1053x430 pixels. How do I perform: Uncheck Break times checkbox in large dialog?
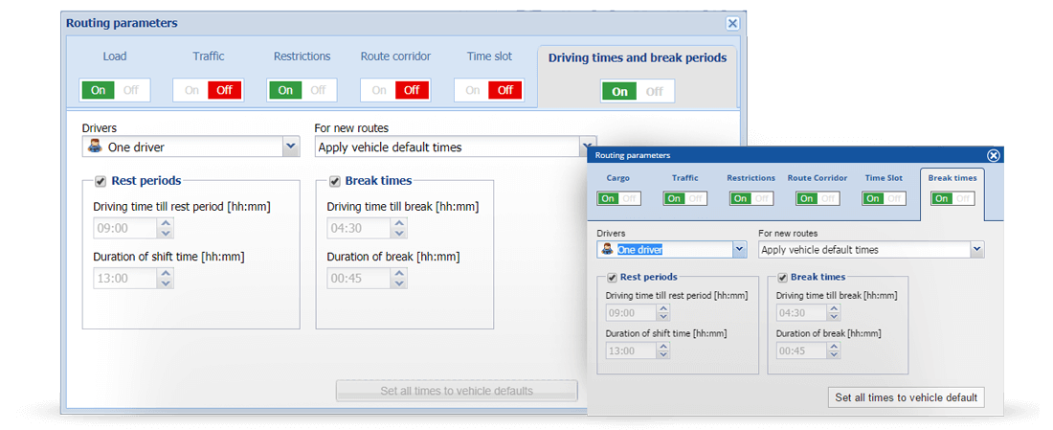tap(334, 181)
